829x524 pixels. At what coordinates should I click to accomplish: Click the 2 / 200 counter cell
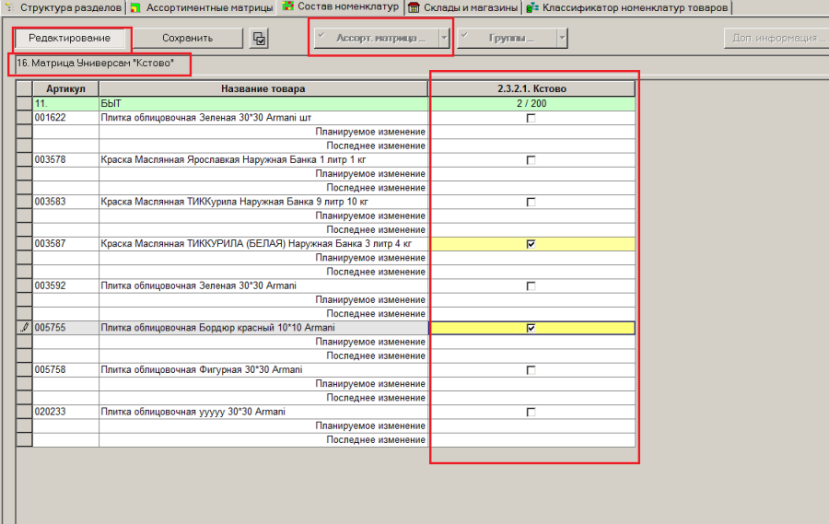click(531, 104)
